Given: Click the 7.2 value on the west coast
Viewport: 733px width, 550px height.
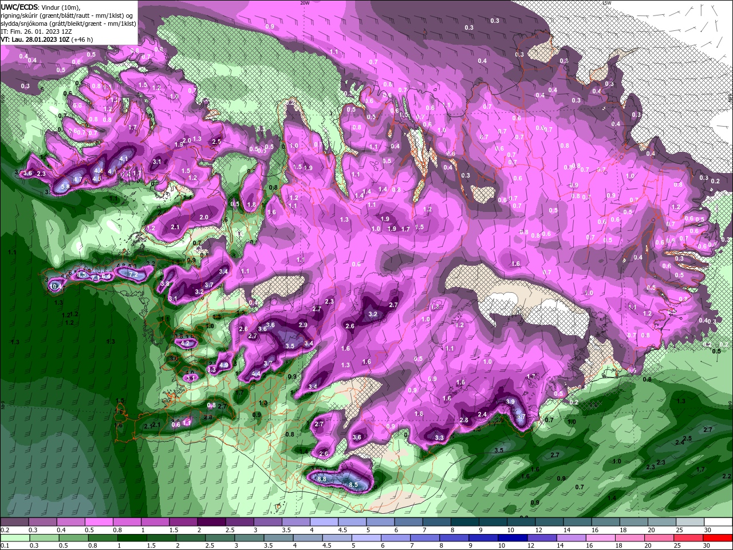Looking at the screenshot, I should 133,275.
